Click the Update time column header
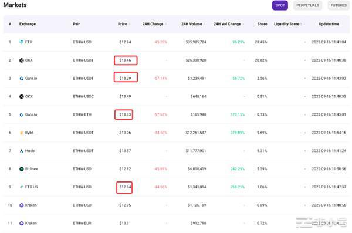352x233 pixels. tap(329, 24)
